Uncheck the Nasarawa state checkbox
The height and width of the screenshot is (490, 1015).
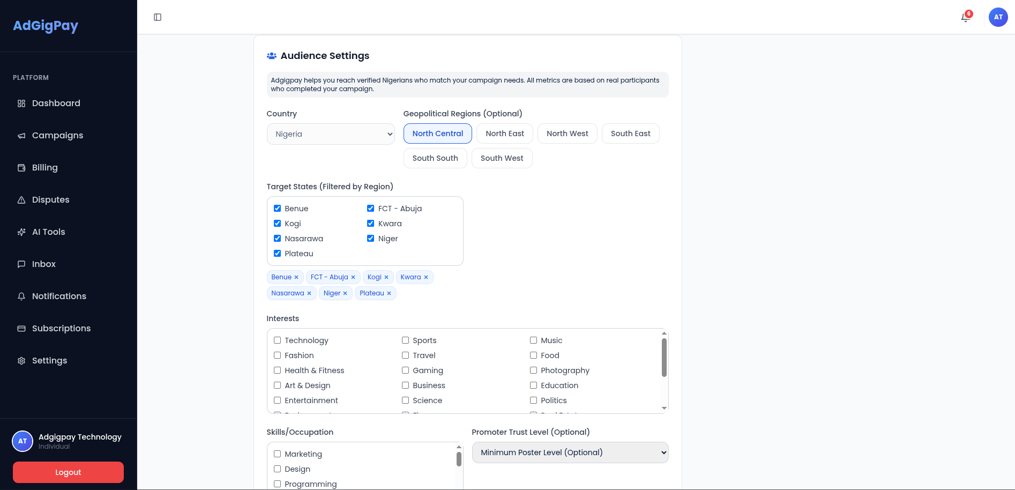(x=277, y=239)
